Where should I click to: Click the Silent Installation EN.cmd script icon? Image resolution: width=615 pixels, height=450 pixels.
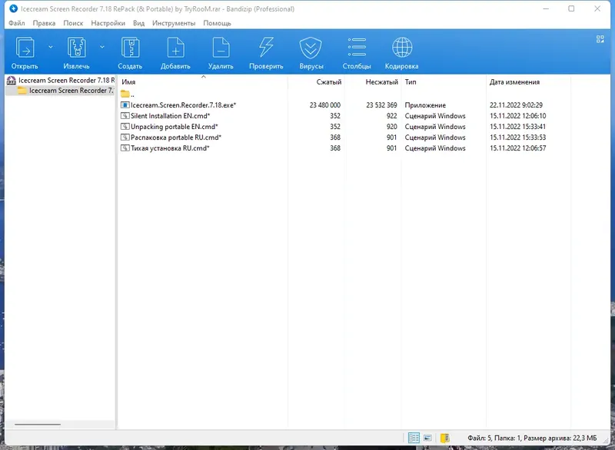(125, 116)
